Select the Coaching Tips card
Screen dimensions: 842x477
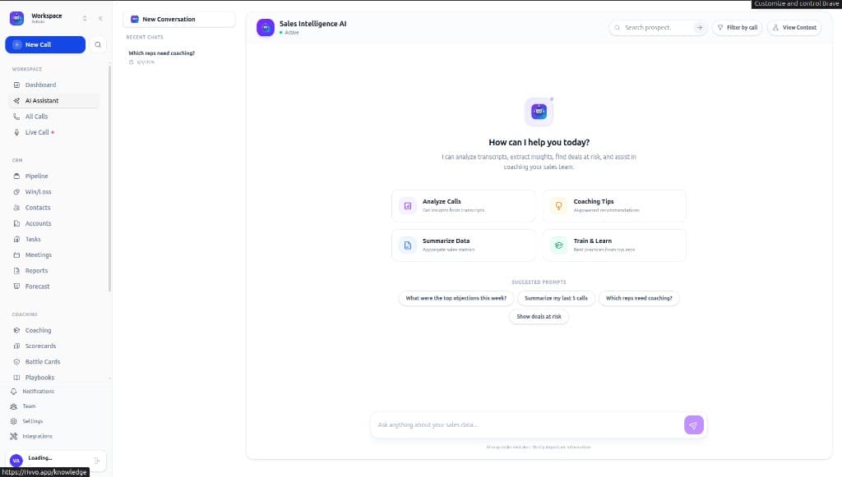click(x=614, y=205)
